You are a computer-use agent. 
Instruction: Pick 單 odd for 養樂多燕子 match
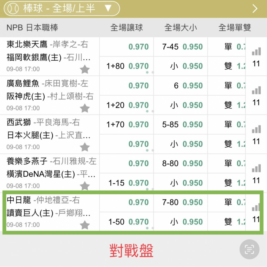click(x=227, y=163)
